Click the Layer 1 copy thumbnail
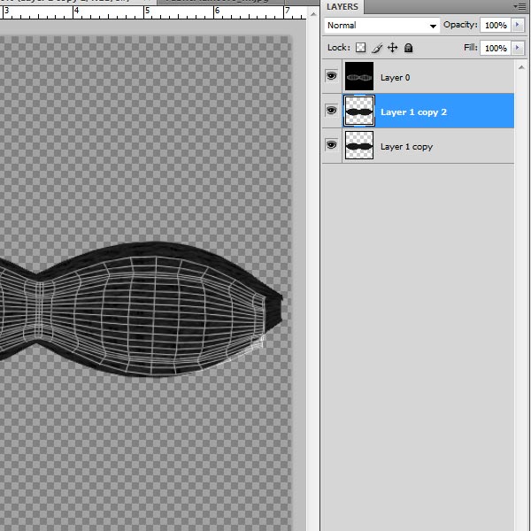Viewport: 531px width, 531px height. [x=359, y=145]
